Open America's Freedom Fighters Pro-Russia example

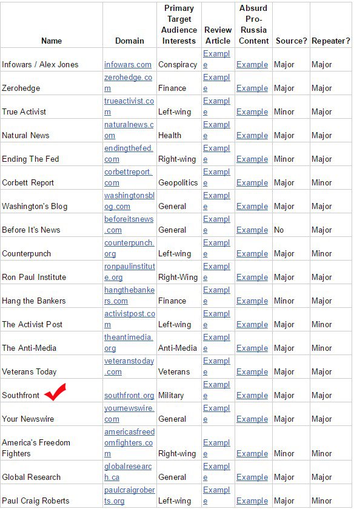[x=252, y=454]
